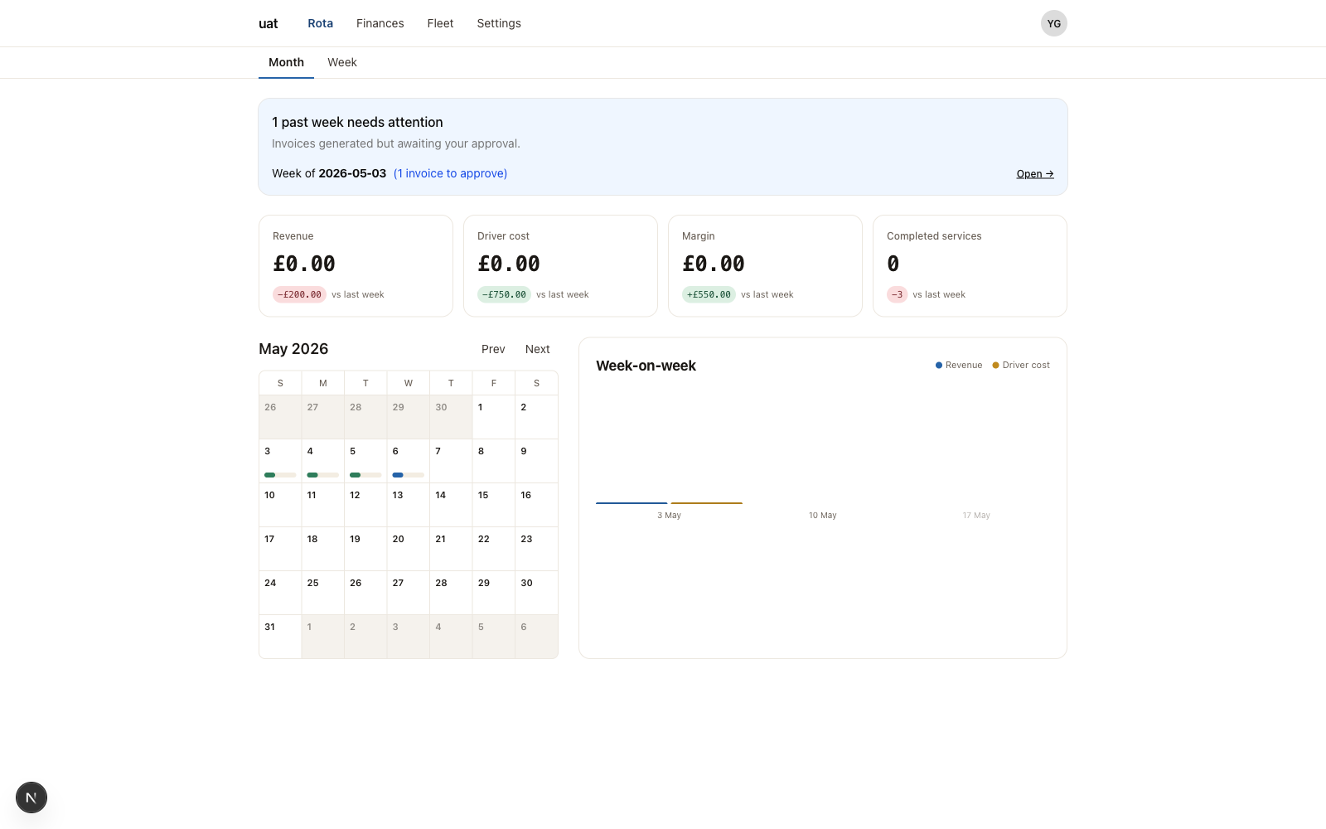Go to the previous month with Prev
The width and height of the screenshot is (1326, 829).
[493, 349]
